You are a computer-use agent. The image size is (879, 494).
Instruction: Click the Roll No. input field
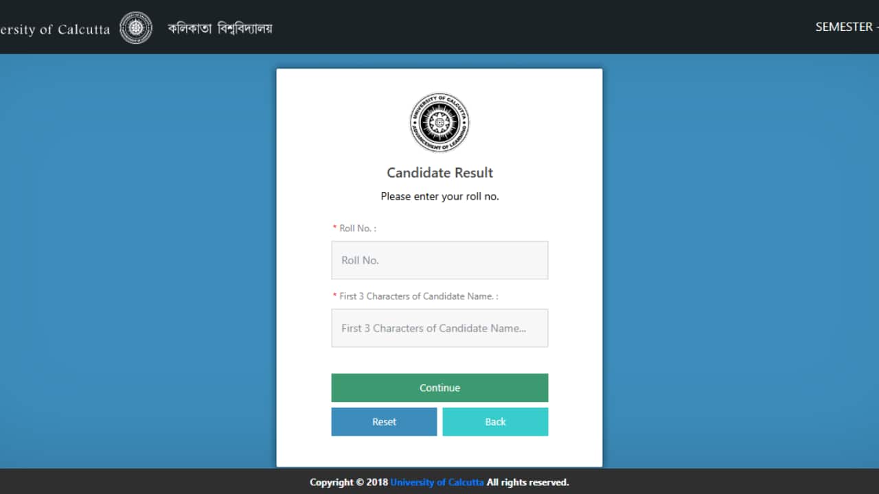439,260
